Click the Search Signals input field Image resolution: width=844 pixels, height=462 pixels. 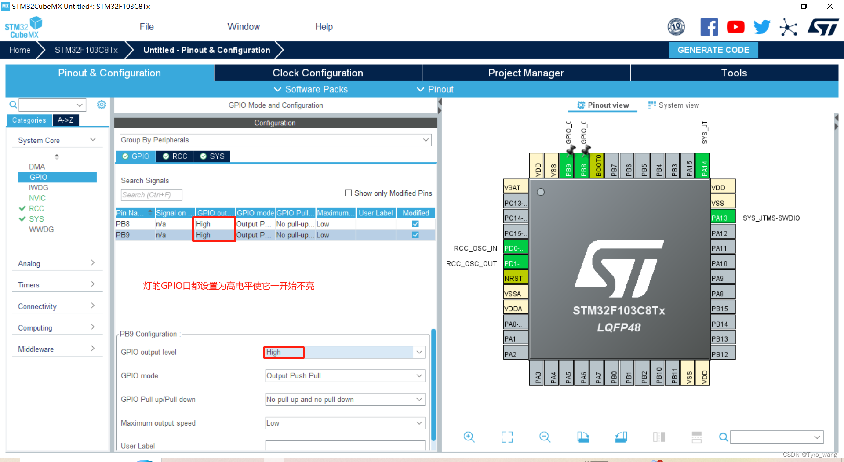pyautogui.click(x=151, y=195)
